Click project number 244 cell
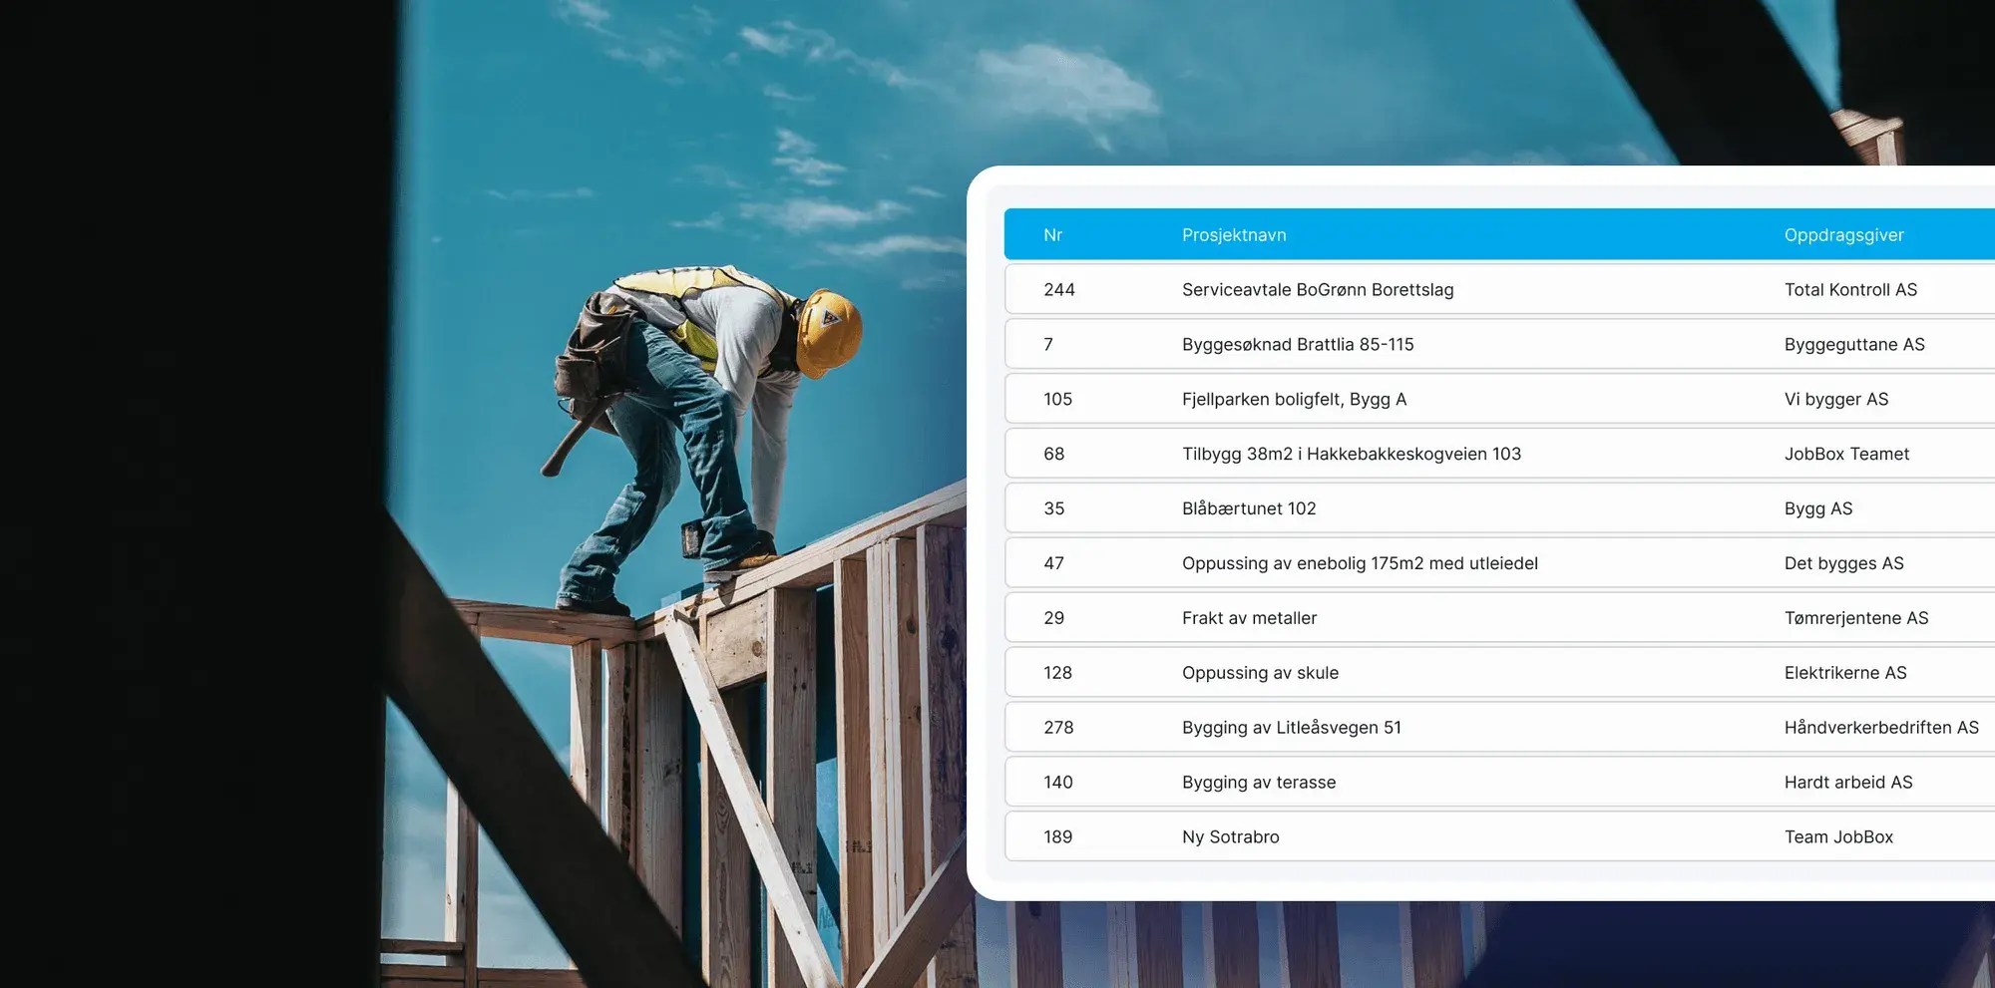Image resolution: width=1995 pixels, height=988 pixels. (x=1058, y=290)
